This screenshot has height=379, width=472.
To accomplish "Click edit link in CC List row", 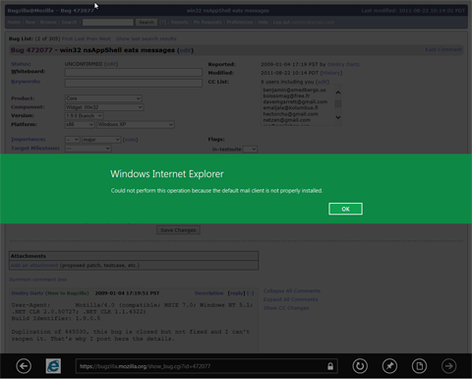I will [x=323, y=82].
